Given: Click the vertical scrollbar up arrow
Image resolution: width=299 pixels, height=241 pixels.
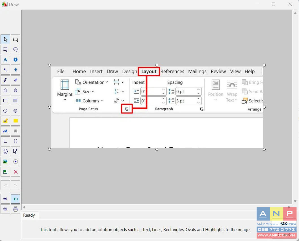Looking at the screenshot, I should tap(295, 13).
